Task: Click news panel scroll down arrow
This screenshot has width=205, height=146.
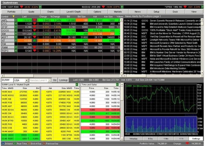Action: click(202, 73)
